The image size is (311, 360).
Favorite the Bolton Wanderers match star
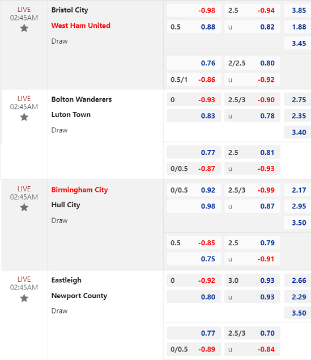[24, 118]
